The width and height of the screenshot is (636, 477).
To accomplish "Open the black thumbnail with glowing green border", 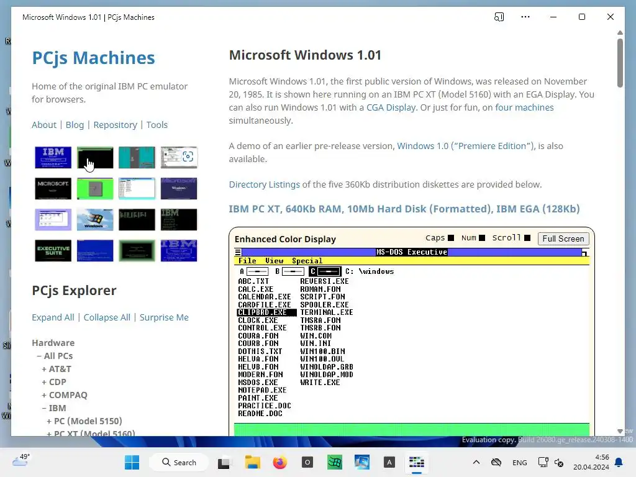I will [x=137, y=251].
